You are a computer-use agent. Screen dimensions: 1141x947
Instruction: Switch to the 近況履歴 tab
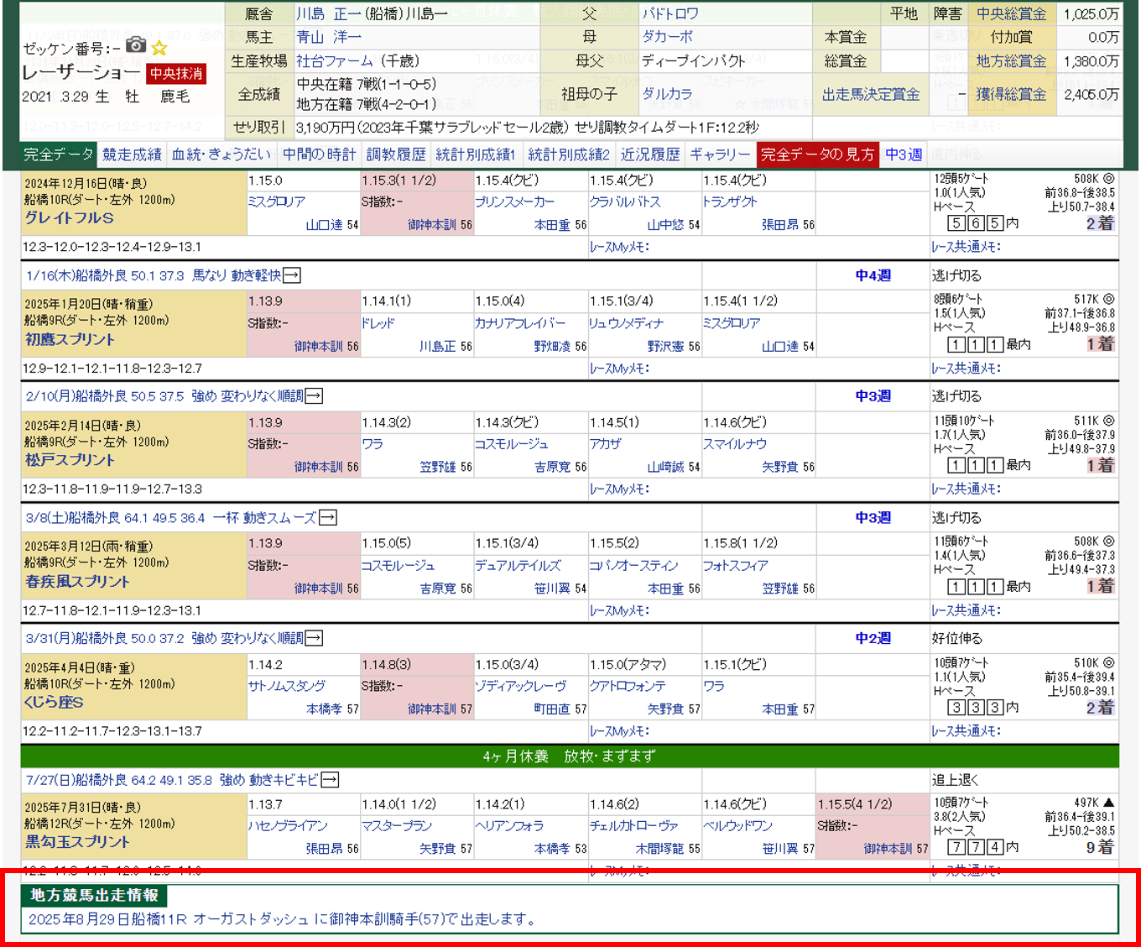[x=650, y=154]
